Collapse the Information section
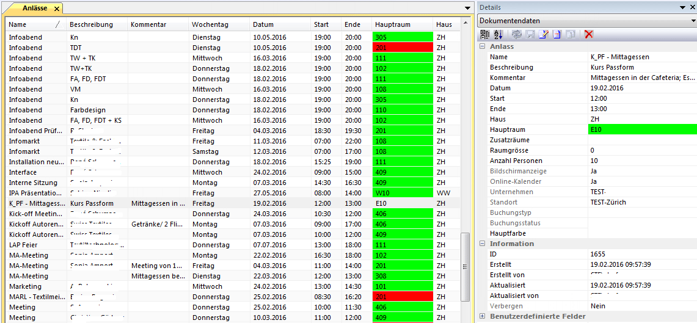The image size is (697, 323). click(x=483, y=244)
